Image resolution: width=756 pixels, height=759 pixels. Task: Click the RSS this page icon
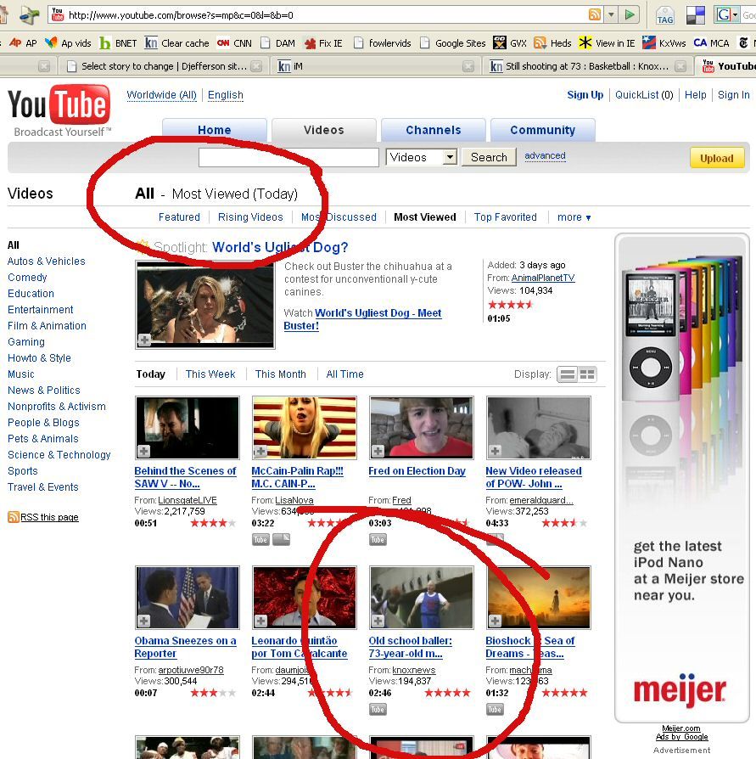(x=13, y=517)
